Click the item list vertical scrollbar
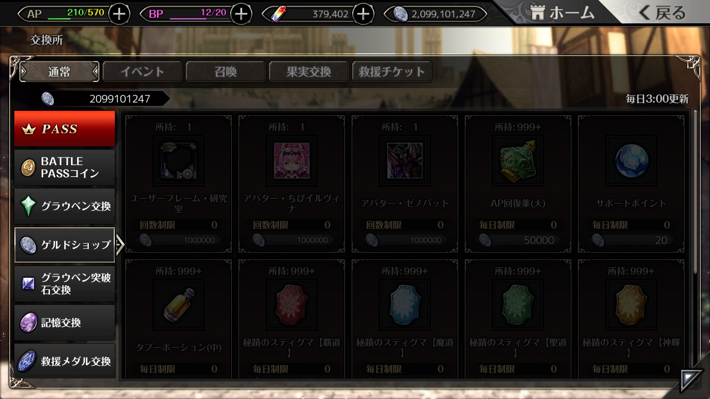Viewport: 710px width, 399px height. (x=696, y=191)
